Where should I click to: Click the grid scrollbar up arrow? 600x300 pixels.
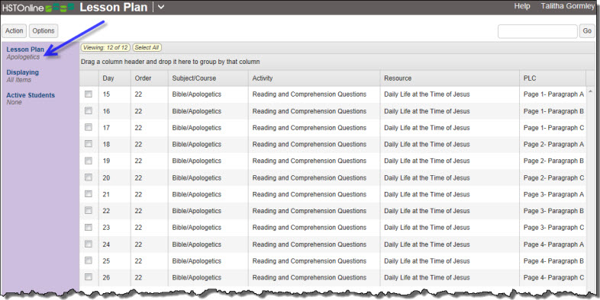pyautogui.click(x=590, y=91)
